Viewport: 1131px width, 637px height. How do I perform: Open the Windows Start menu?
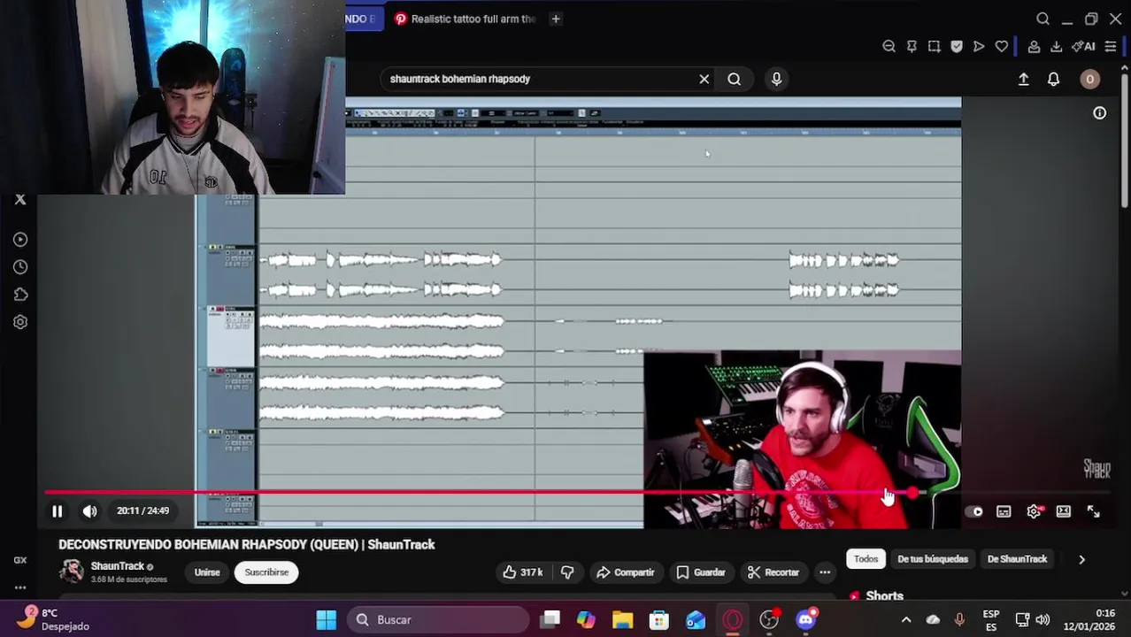pos(327,619)
